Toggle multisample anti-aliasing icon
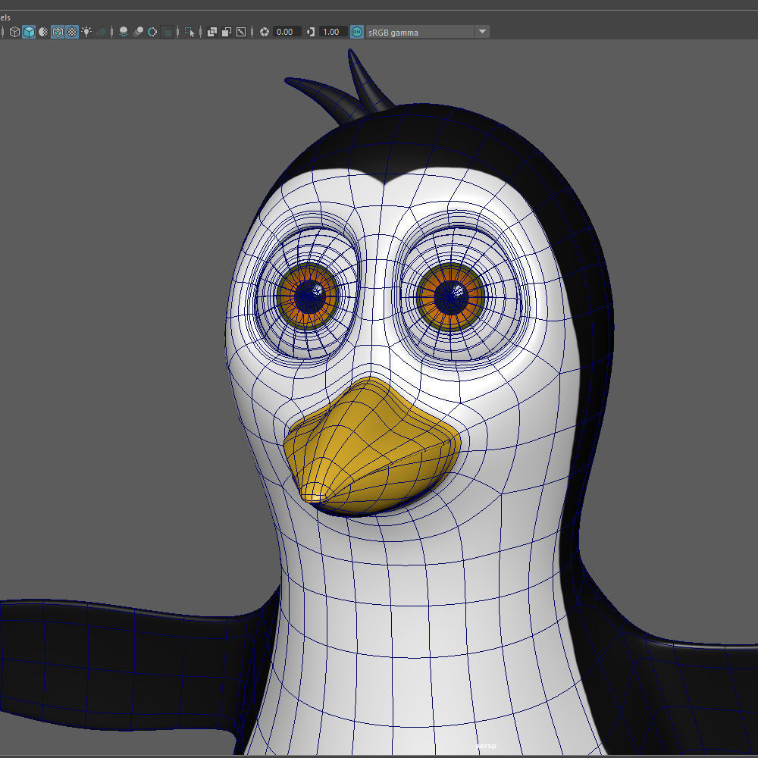 [x=152, y=32]
